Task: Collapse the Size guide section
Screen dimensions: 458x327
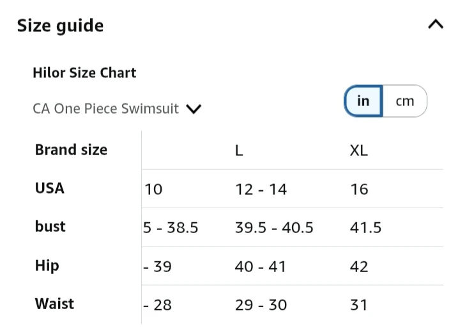Action: coord(435,25)
